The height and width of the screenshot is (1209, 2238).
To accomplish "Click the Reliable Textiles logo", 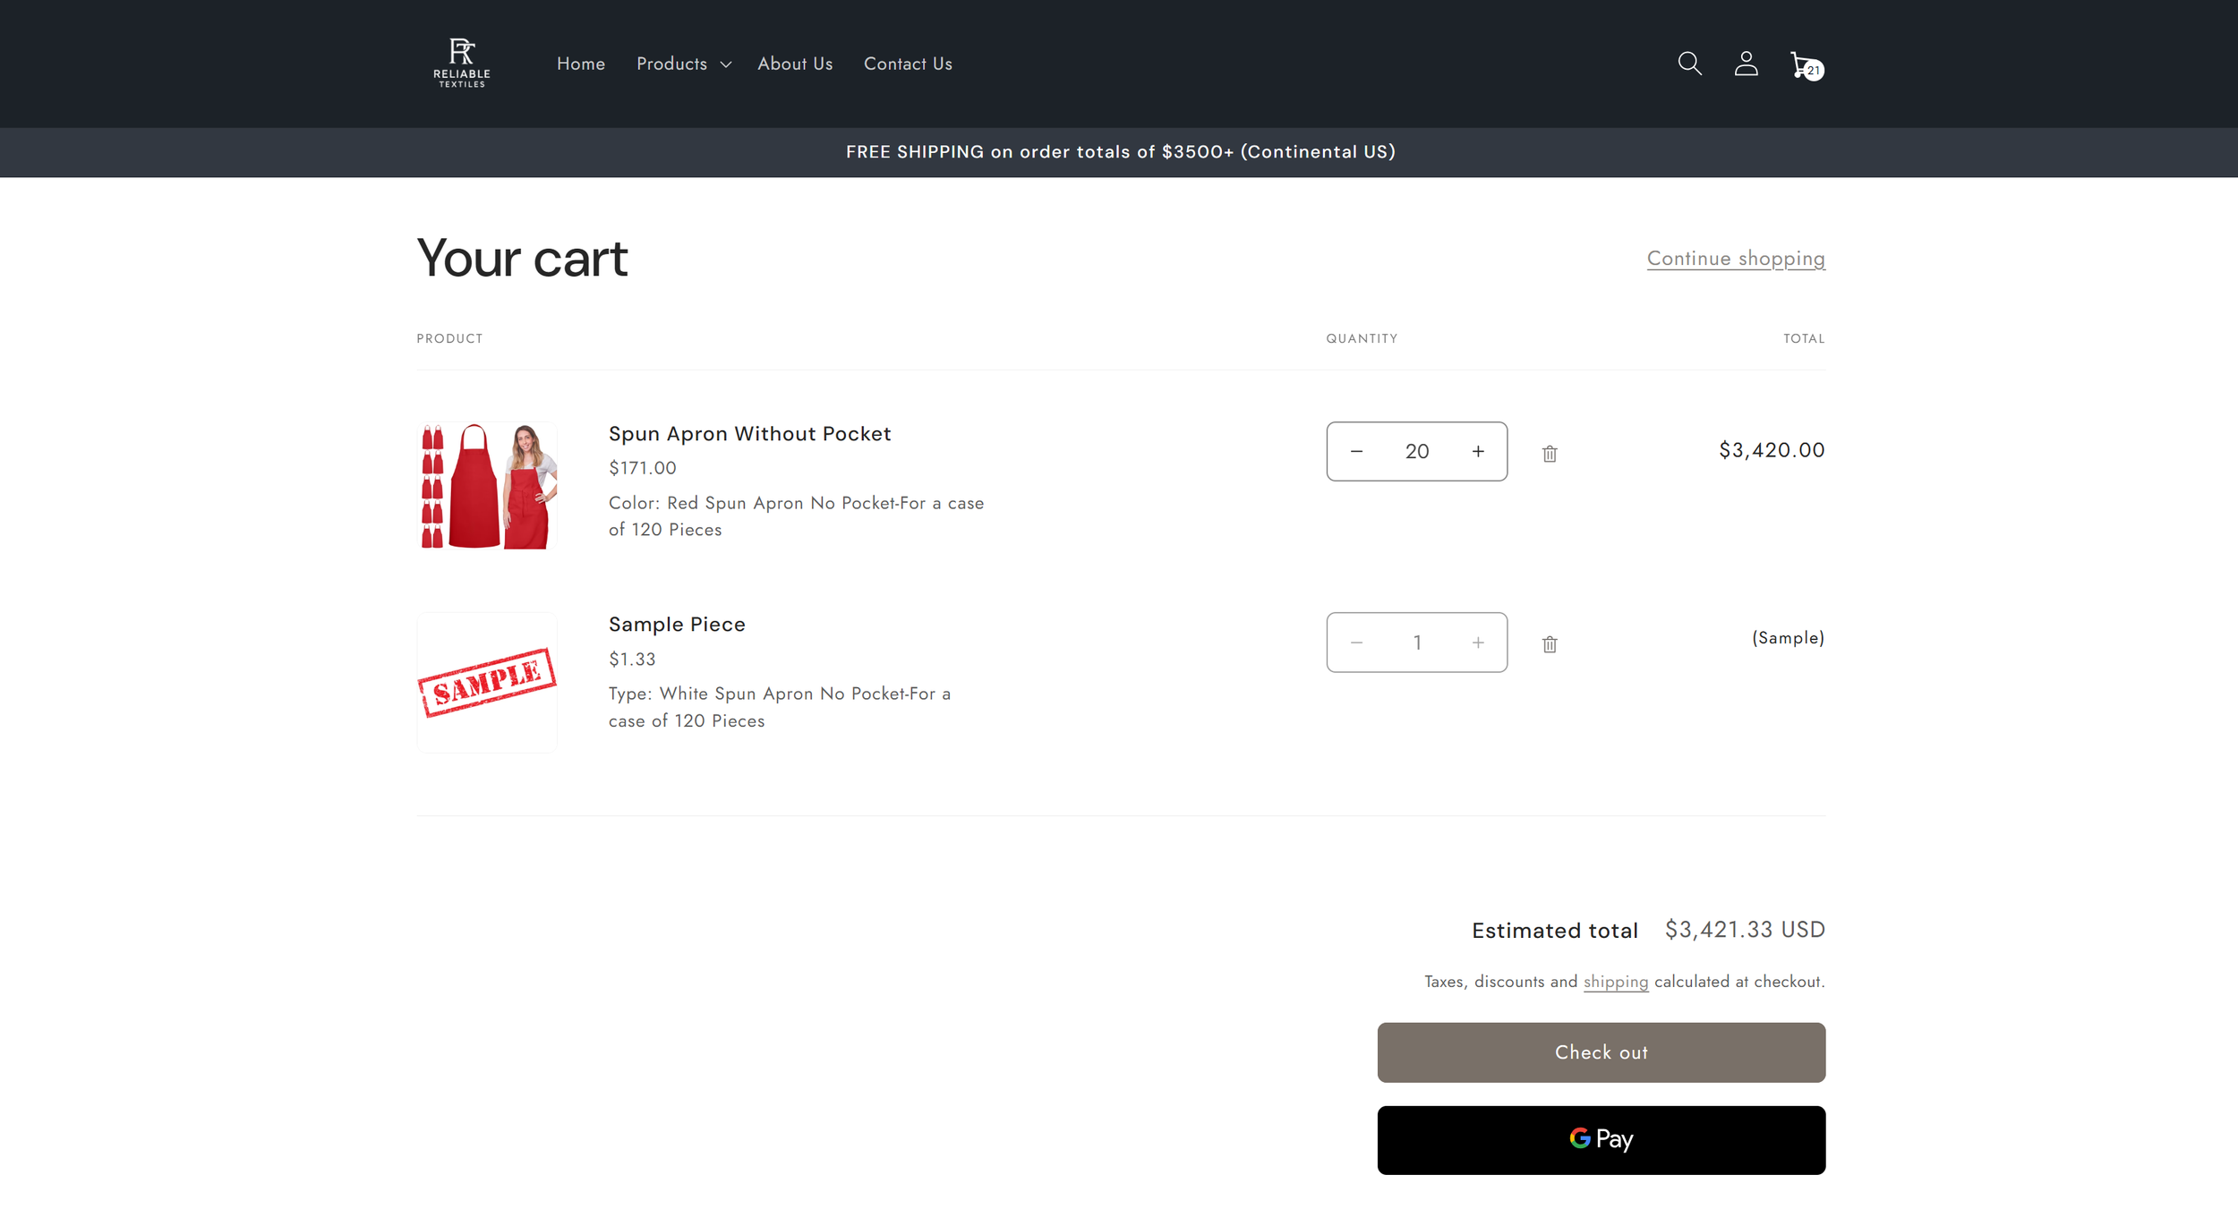I will (x=462, y=63).
